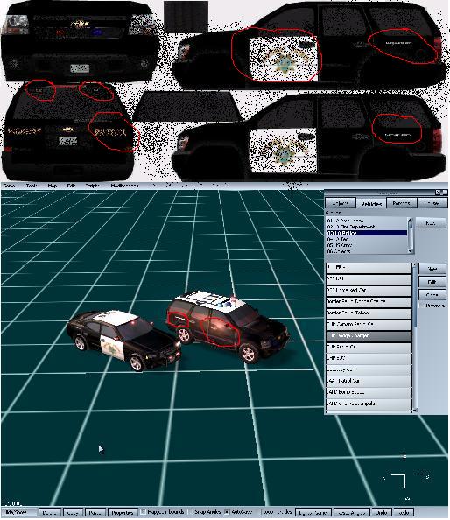Select the Vehicles tab
The height and width of the screenshot is (520, 450).
[370, 203]
